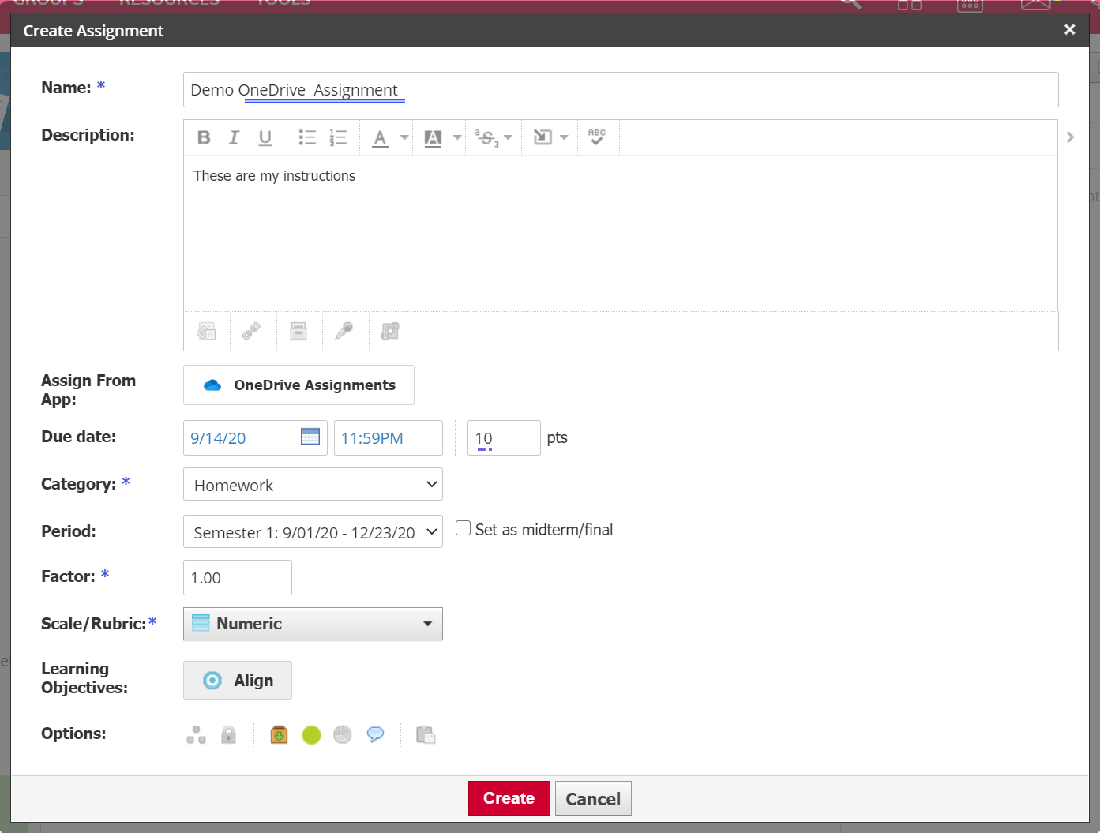Click the microphone audio recording icon
Screen dimensions: 1100x833
[x=344, y=332]
